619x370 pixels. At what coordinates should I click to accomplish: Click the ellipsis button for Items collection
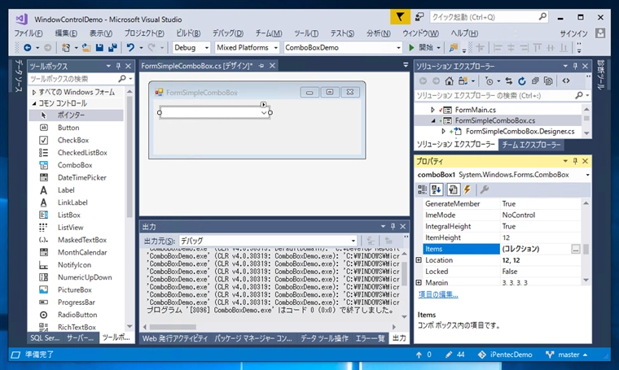point(576,249)
